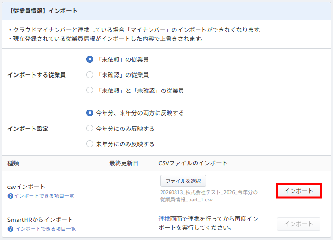Click the help icon under csvインポート

(x=10, y=196)
